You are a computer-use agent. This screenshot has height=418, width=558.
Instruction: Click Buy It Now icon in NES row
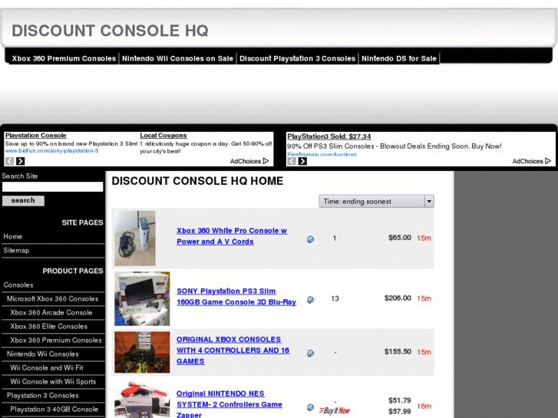pos(335,411)
